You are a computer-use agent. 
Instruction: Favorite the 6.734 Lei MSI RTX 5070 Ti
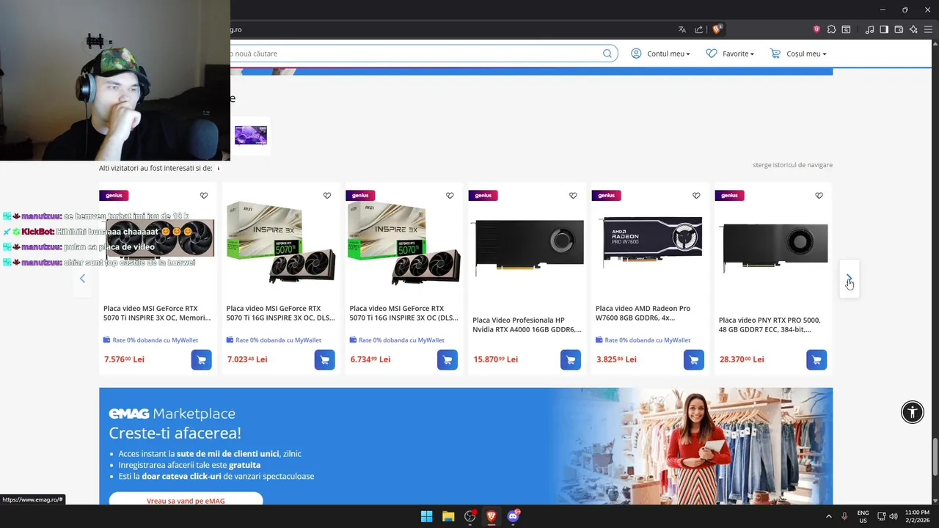coord(450,196)
